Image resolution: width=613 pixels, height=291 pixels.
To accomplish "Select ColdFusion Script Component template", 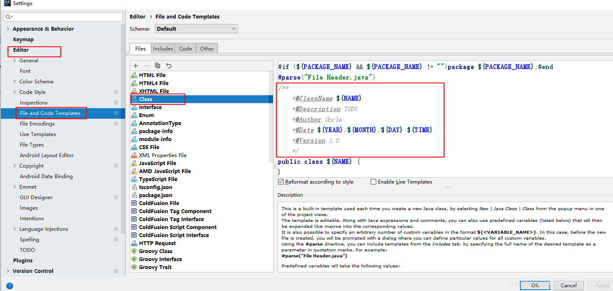I will 178,227.
